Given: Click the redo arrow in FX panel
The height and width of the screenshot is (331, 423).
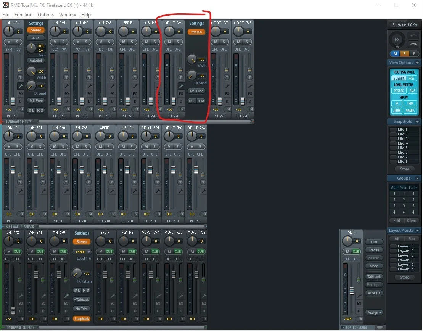Looking at the screenshot, I should 413,44.
